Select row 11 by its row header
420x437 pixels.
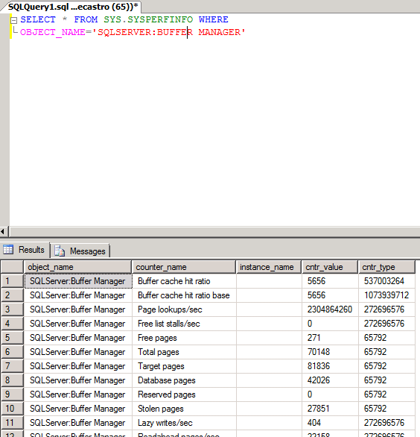click(x=12, y=423)
